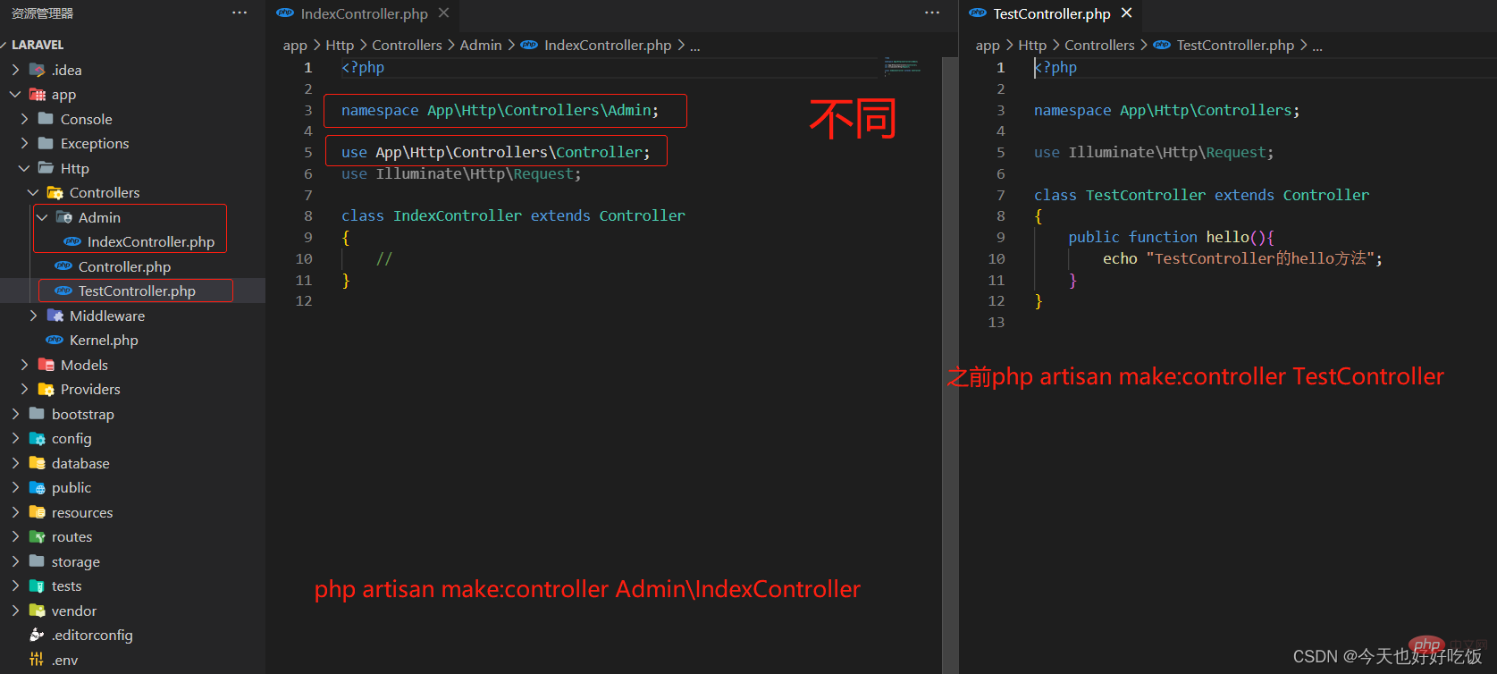Expand the .idea folder chevron

[x=15, y=70]
